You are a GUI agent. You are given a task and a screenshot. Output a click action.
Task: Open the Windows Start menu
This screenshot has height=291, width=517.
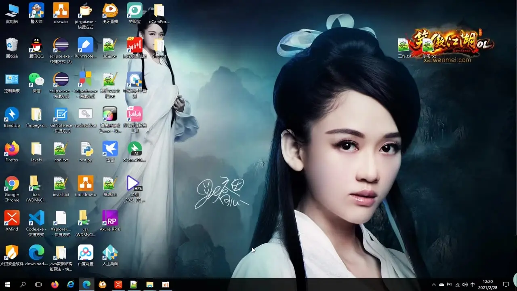coord(7,285)
